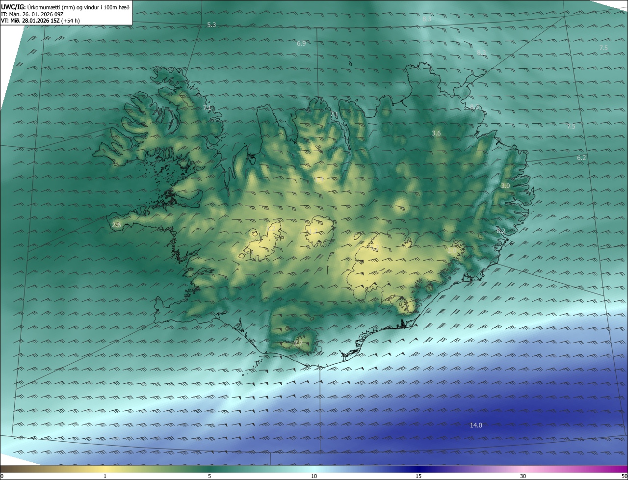The image size is (628, 480).
Task: Click the colorbar tick label 10
Action: tap(314, 476)
